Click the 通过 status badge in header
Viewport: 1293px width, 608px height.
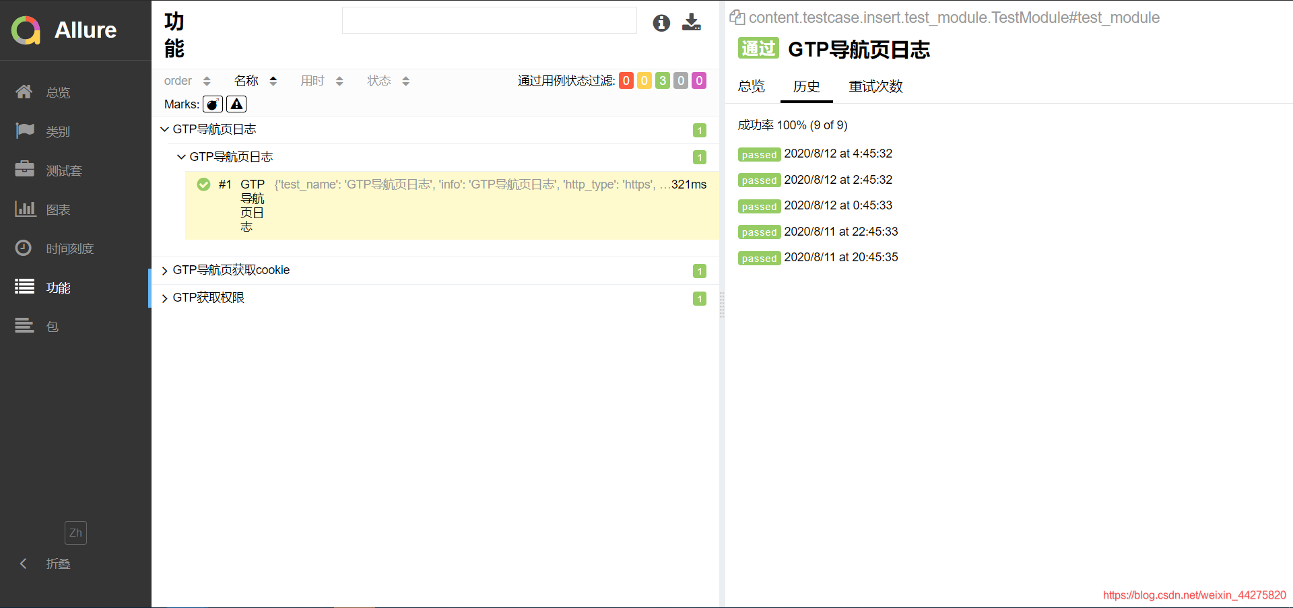point(758,48)
